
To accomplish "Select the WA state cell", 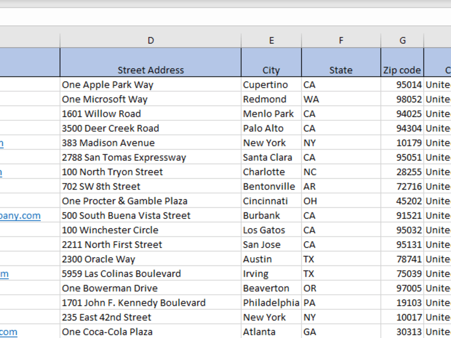I will 341,99.
